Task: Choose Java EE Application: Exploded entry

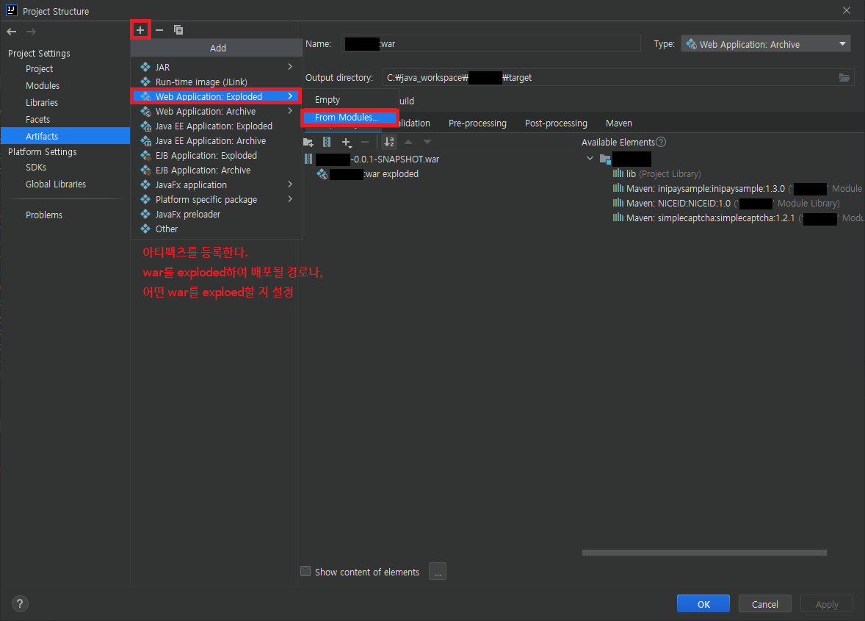Action: (216, 126)
